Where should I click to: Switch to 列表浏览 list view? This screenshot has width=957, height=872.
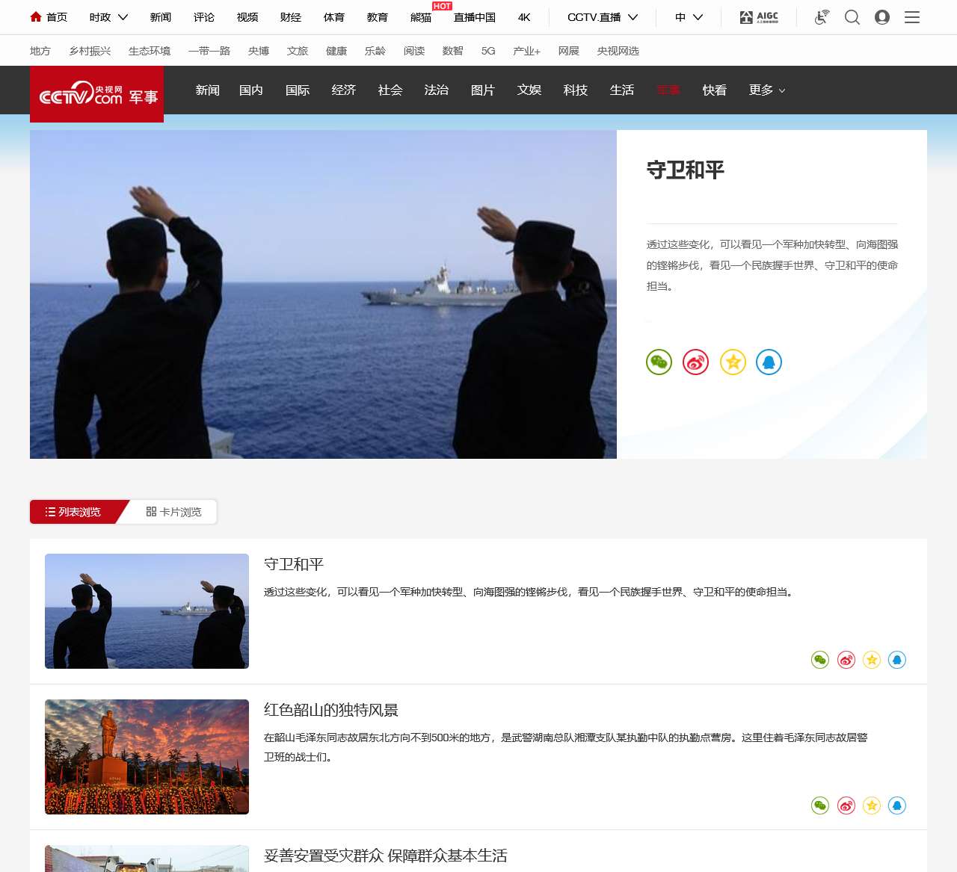tap(73, 512)
